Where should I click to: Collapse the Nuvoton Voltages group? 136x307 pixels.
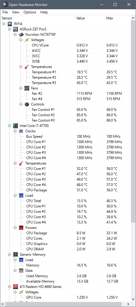click(x=21, y=40)
